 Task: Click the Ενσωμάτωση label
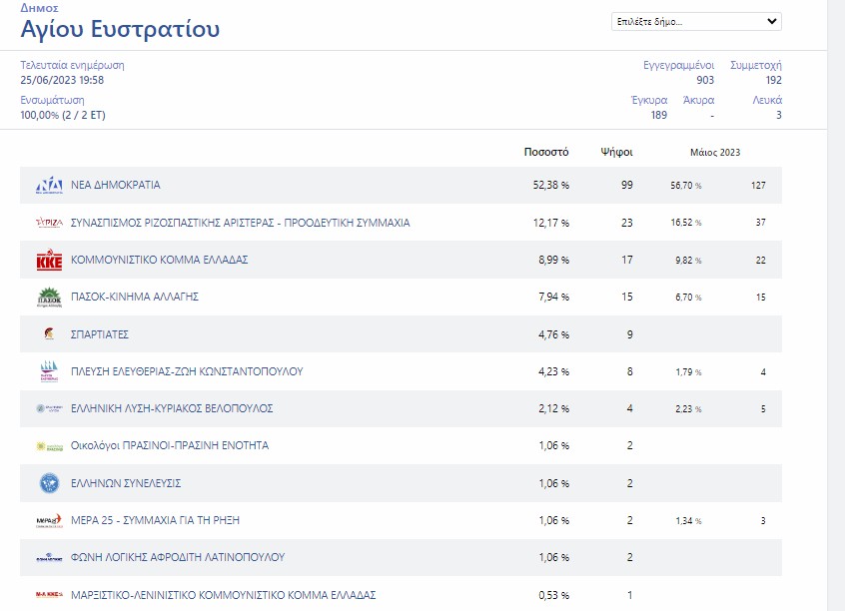coord(52,100)
